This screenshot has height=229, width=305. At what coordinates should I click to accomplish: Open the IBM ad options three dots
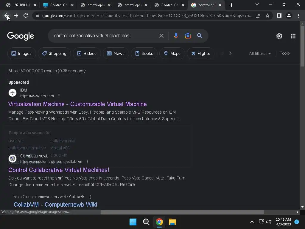pos(59,96)
